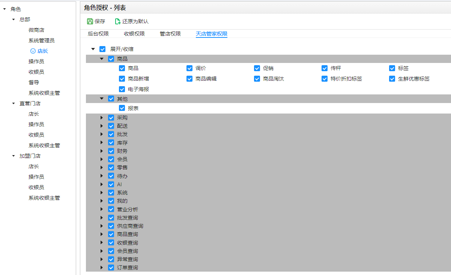The width and height of the screenshot is (451, 275).
Task: Expand the 营业分析 group arrow
Action: tap(101, 209)
